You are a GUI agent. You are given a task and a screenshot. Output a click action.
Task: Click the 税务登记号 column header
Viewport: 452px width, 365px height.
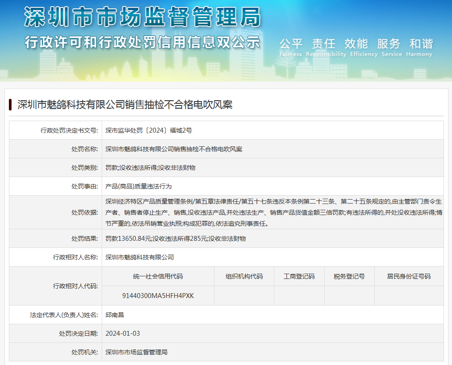pyautogui.click(x=349, y=276)
